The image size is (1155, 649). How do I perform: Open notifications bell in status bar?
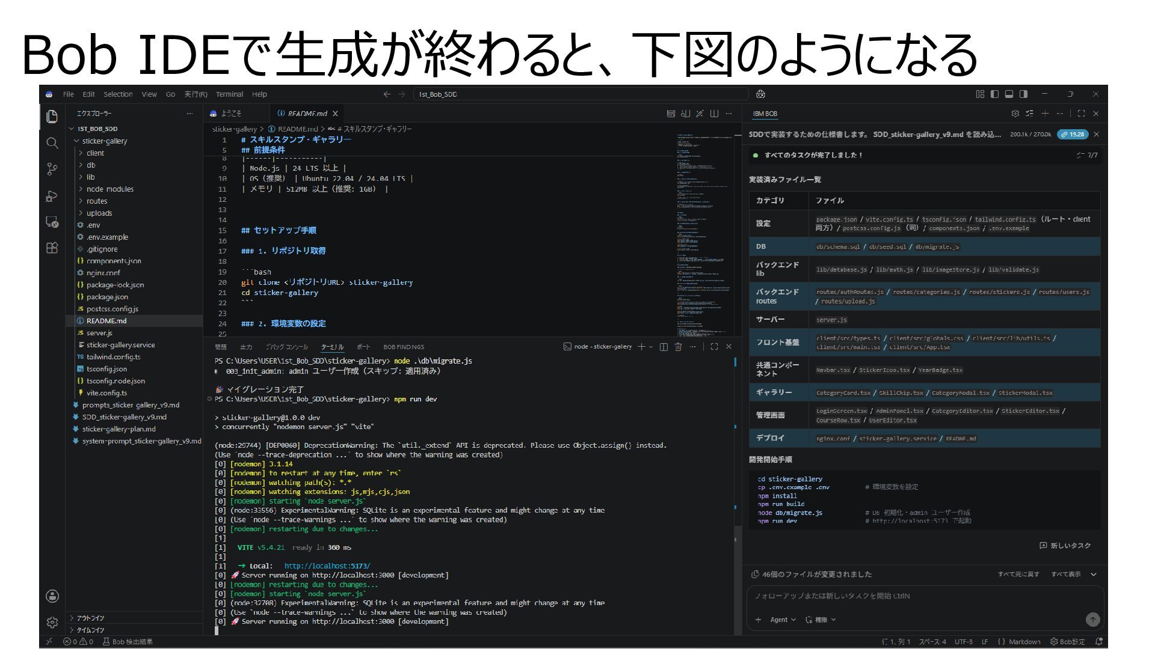[1099, 641]
